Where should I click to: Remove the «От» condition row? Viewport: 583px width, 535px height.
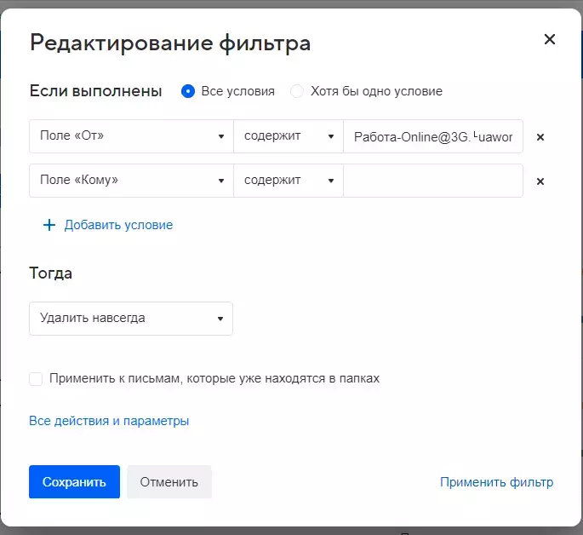(x=540, y=137)
